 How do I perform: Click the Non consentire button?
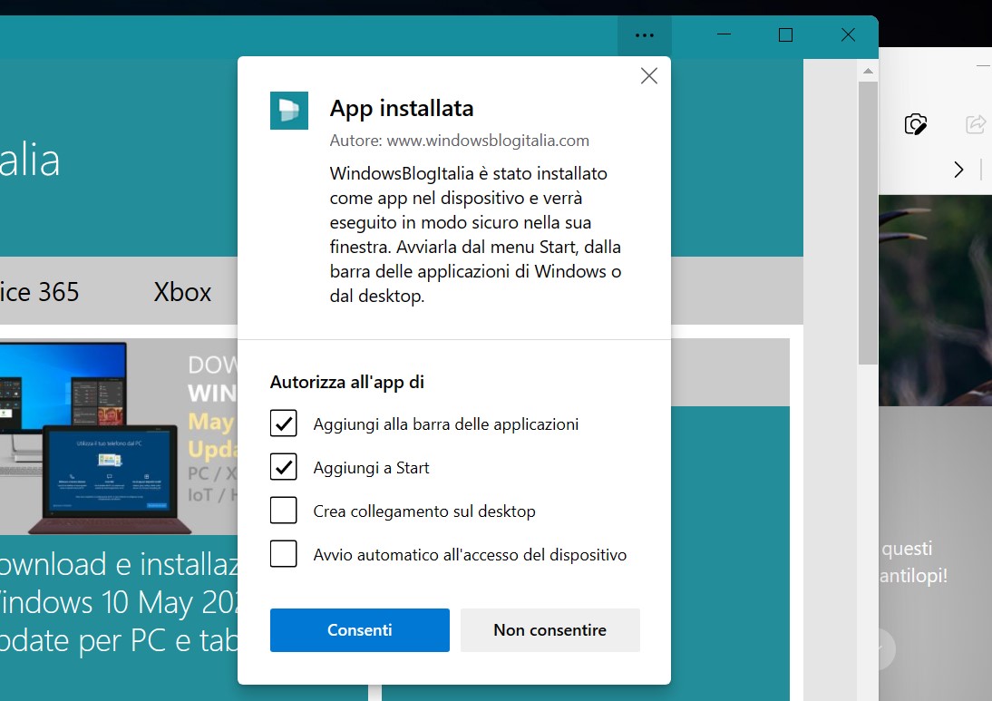[549, 630]
